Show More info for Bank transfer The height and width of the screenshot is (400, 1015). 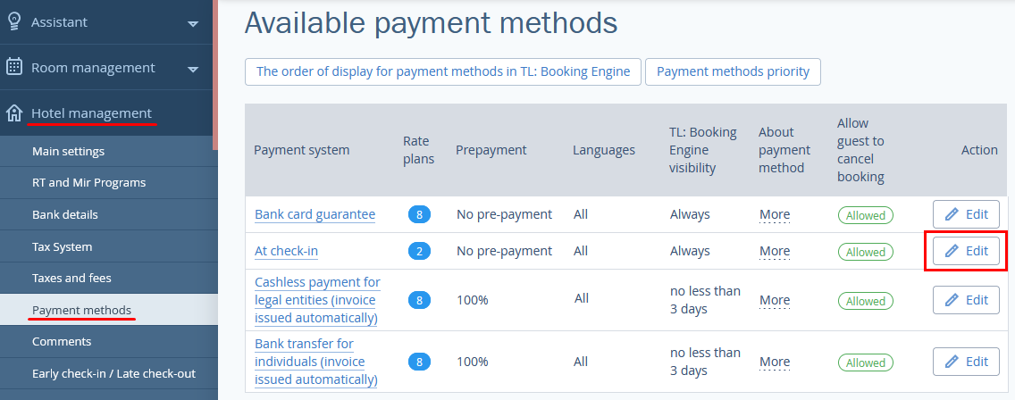[x=775, y=362]
